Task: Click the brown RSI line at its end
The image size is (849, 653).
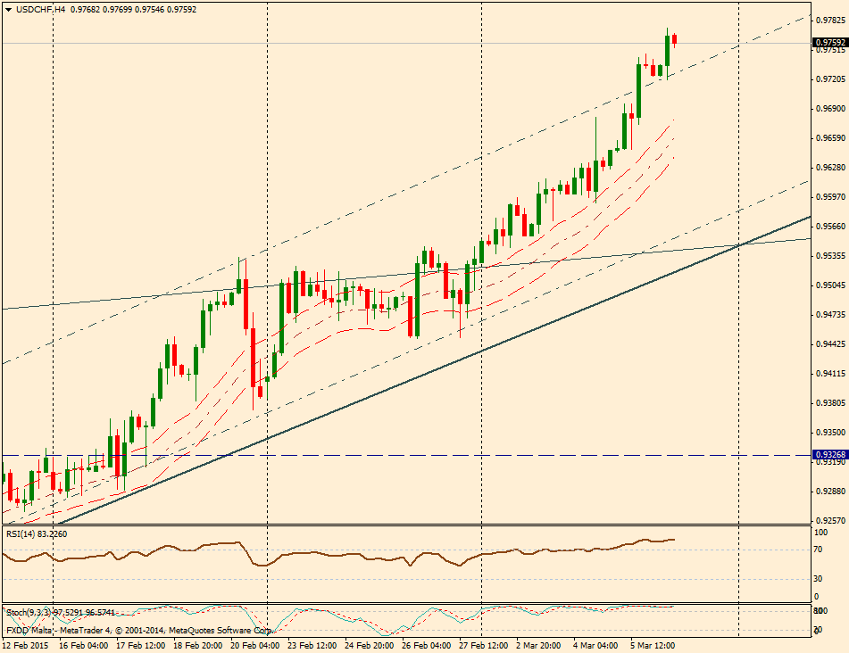Action: (x=673, y=539)
